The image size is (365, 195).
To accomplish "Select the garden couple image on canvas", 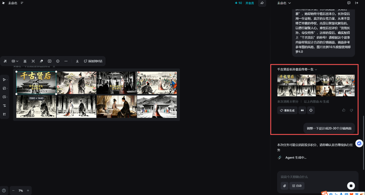I will (x=76, y=82).
